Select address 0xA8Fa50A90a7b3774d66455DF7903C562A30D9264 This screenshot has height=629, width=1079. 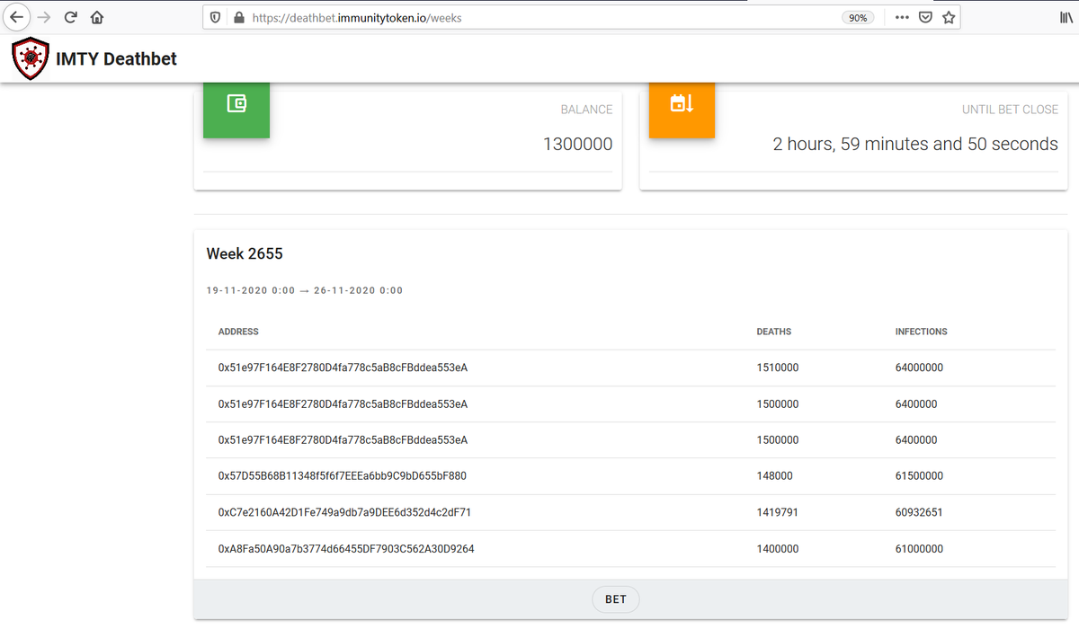[346, 548]
